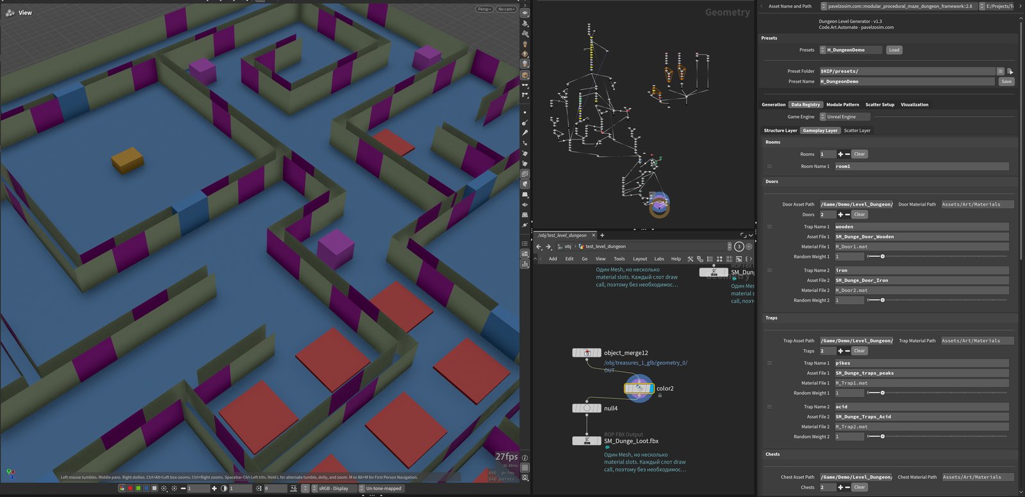Click the Load preset button
This screenshot has height=497, width=1025.
coord(894,50)
